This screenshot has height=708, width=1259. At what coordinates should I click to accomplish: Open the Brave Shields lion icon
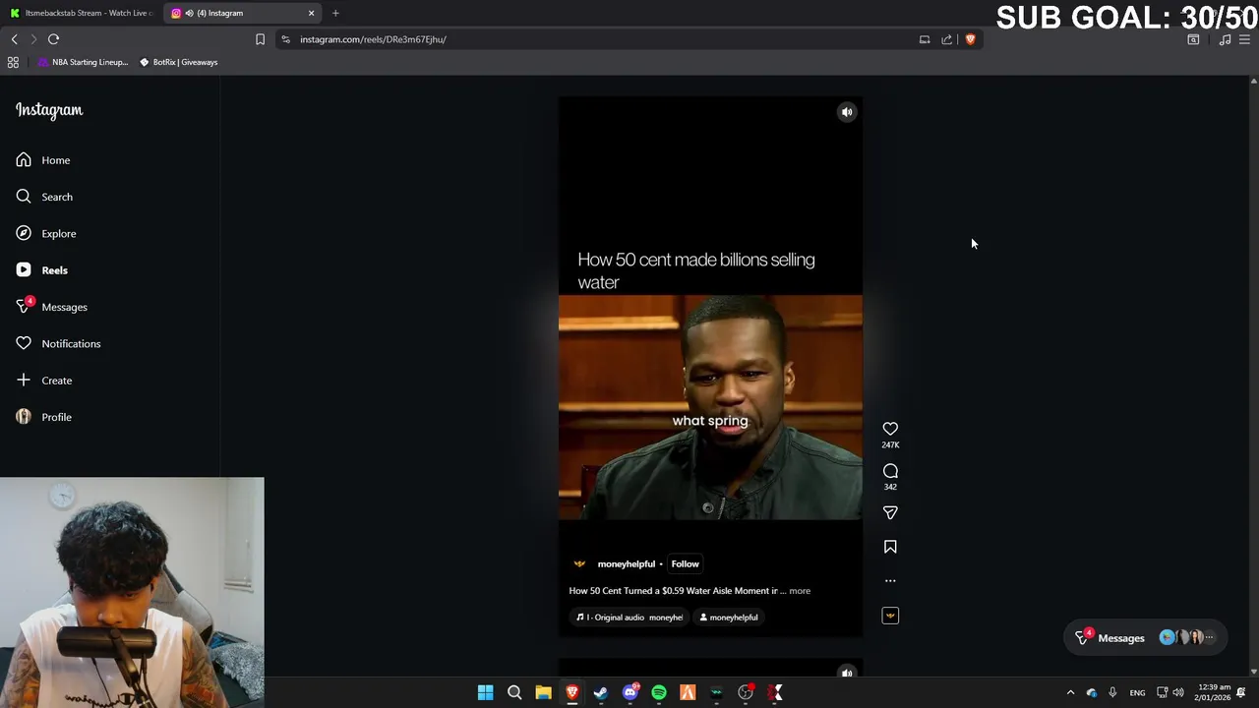[970, 39]
